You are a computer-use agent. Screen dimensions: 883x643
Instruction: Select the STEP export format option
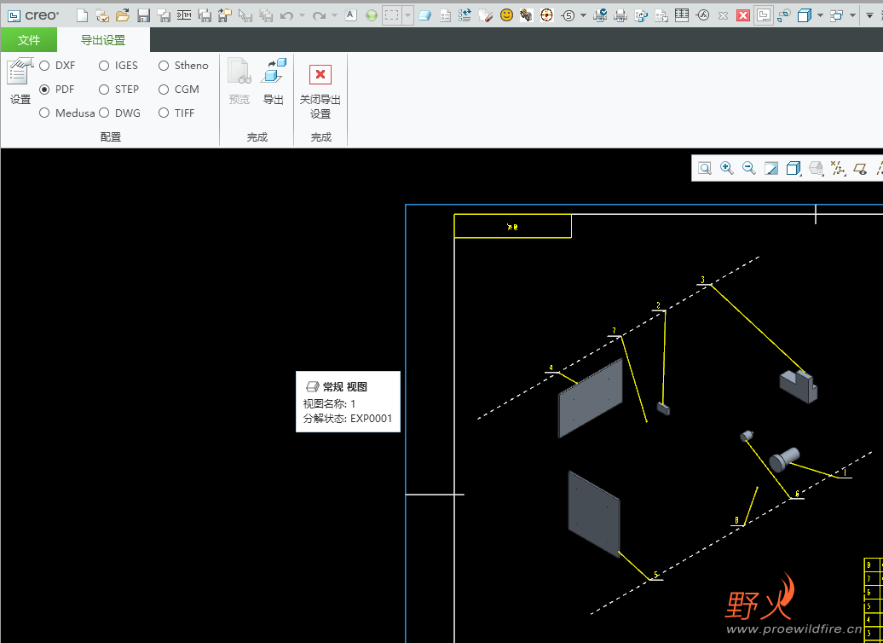point(104,90)
